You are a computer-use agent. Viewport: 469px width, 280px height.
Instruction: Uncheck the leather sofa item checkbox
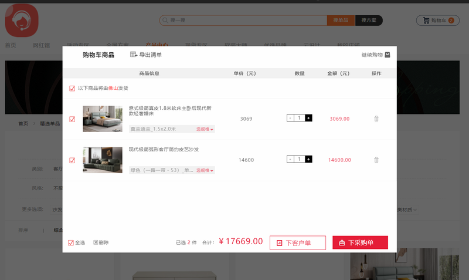pyautogui.click(x=72, y=160)
